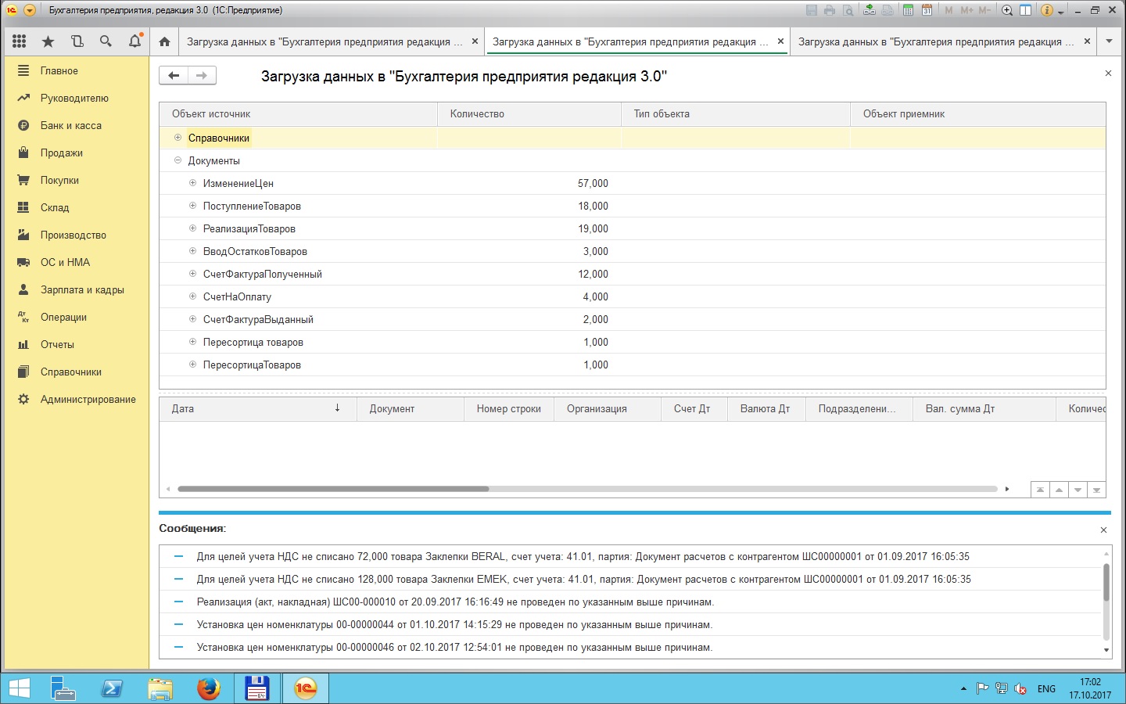Open the tab list dropdown arrow
The height and width of the screenshot is (704, 1126).
point(1109,41)
